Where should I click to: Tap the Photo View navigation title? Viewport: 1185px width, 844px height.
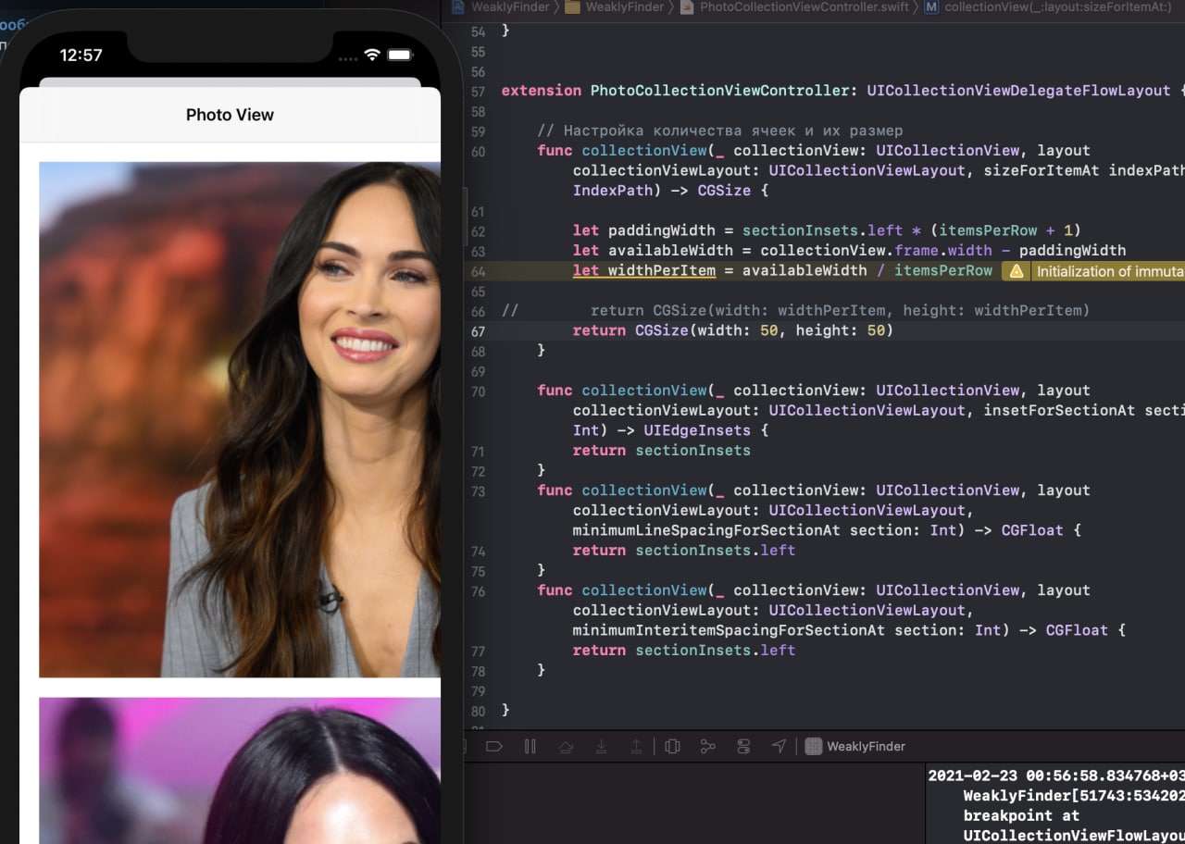tap(230, 115)
